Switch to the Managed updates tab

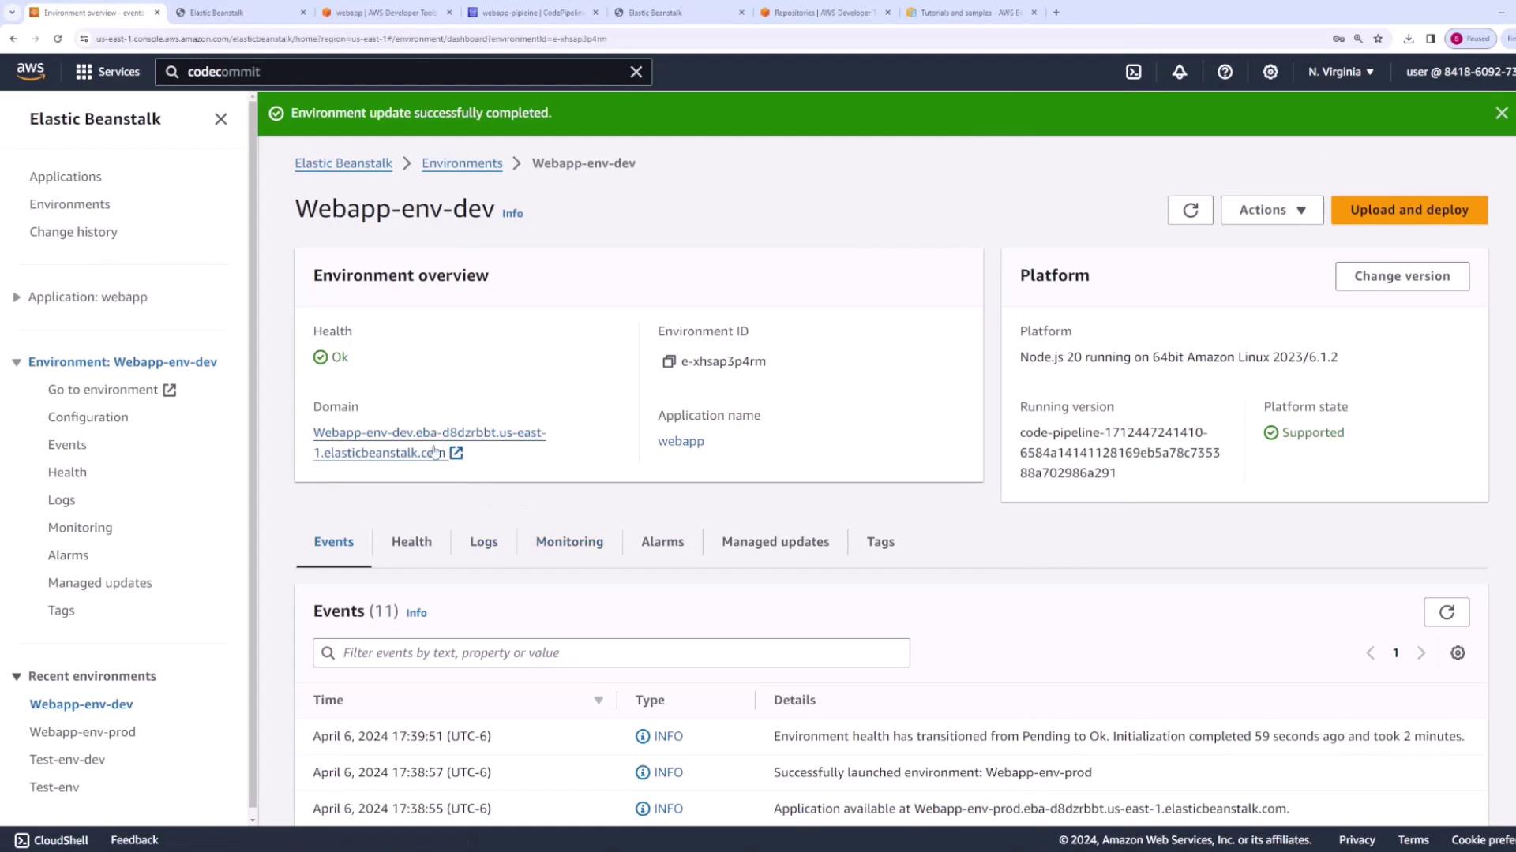coord(775,542)
